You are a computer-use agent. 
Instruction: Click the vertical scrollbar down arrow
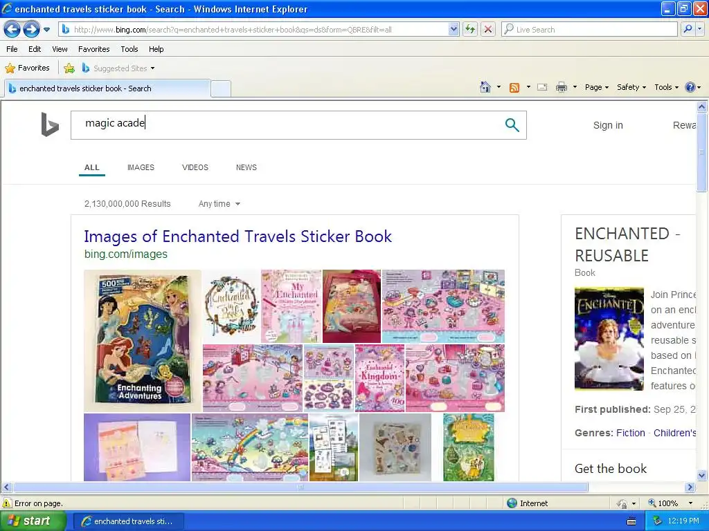pos(702,475)
